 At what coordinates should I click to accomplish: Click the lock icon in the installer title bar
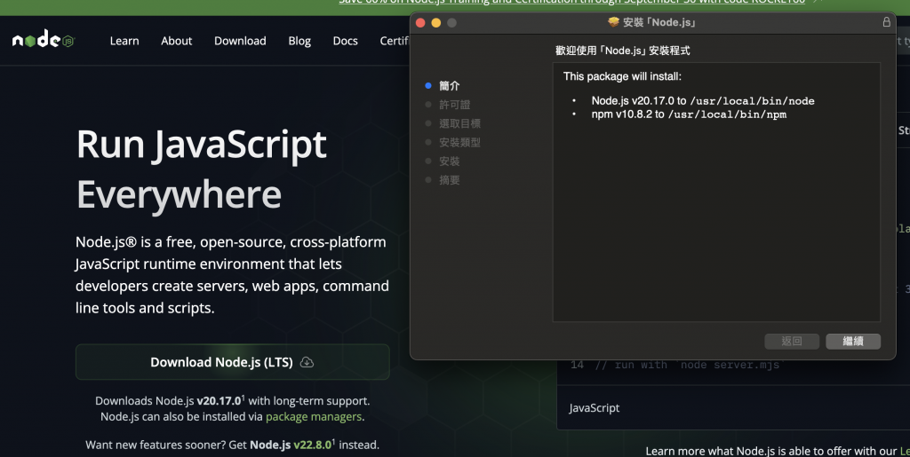[x=886, y=22]
